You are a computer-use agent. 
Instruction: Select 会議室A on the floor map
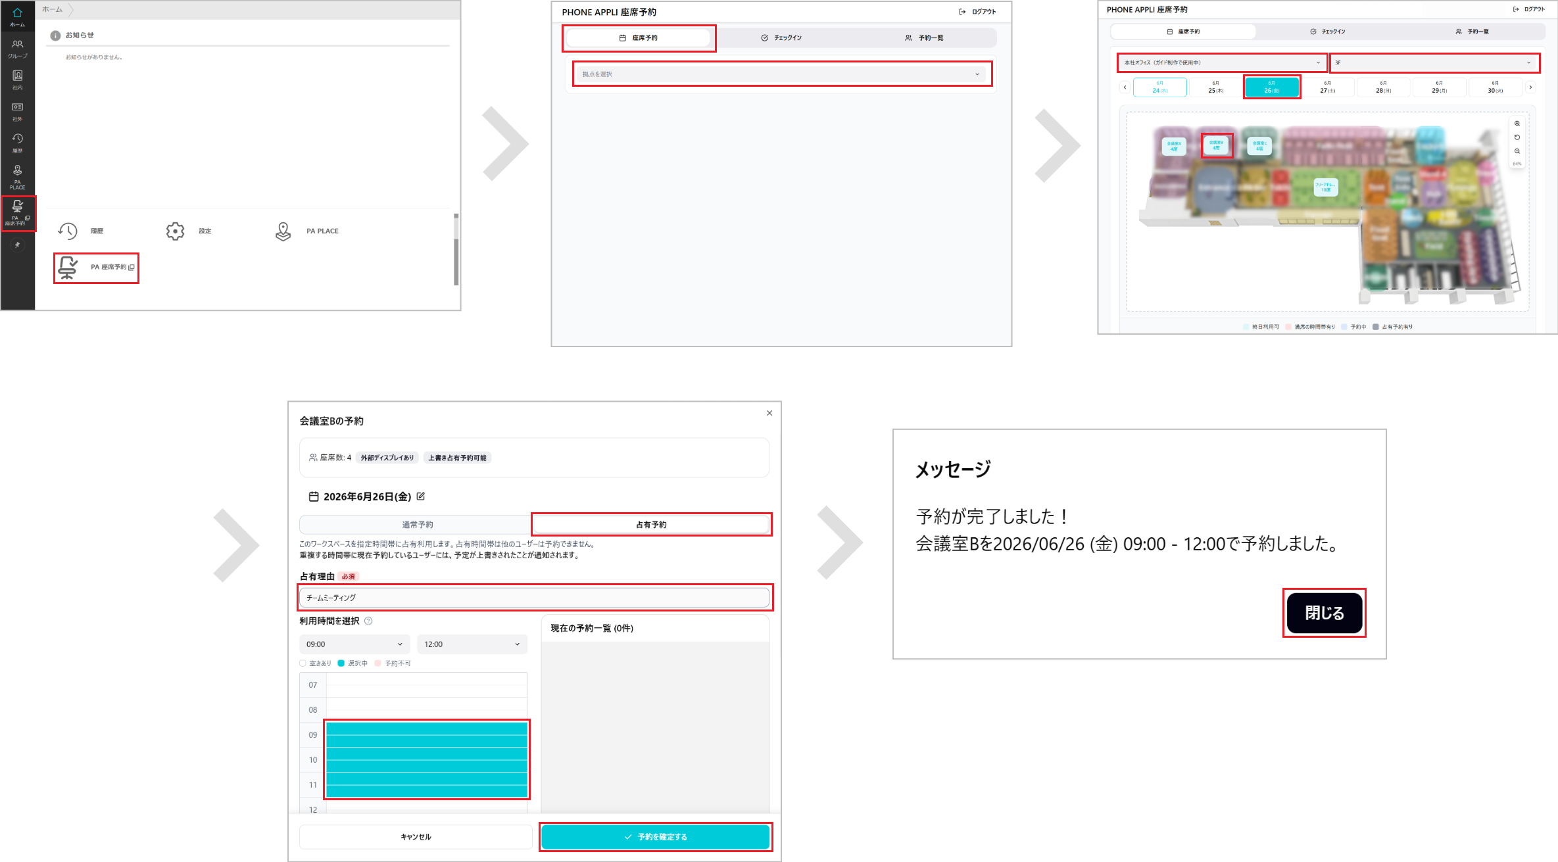[x=1174, y=146]
